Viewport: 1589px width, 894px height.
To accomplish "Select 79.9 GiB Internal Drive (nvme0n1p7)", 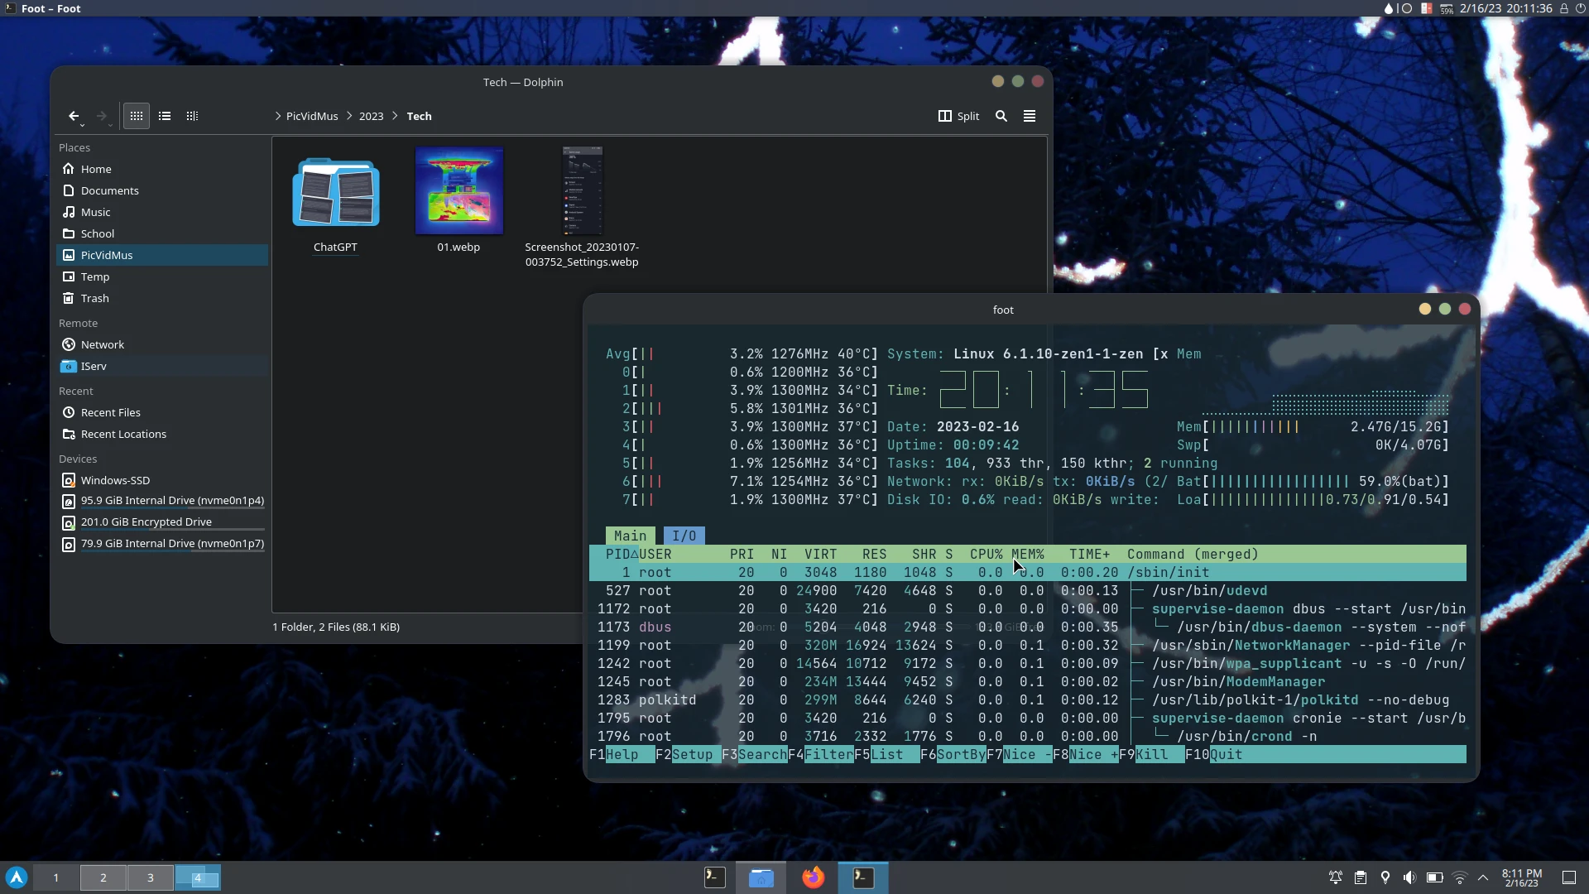I will click(162, 544).
